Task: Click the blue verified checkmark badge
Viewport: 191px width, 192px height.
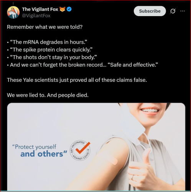Action: [69, 9]
